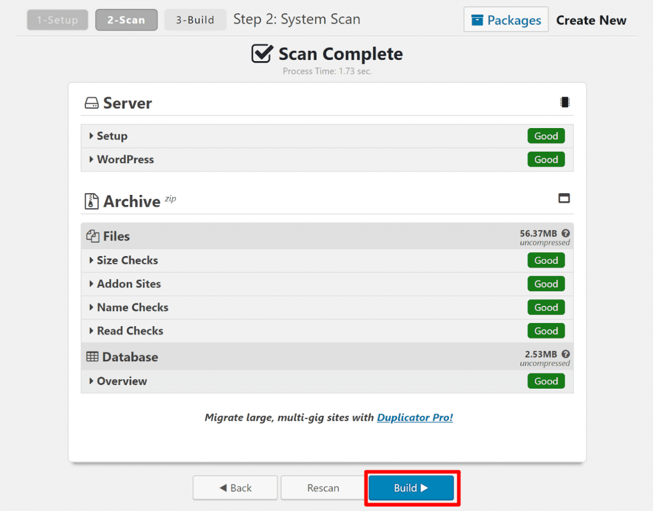The image size is (653, 511).
Task: Click help icon next to 56.37MB
Action: coord(566,234)
